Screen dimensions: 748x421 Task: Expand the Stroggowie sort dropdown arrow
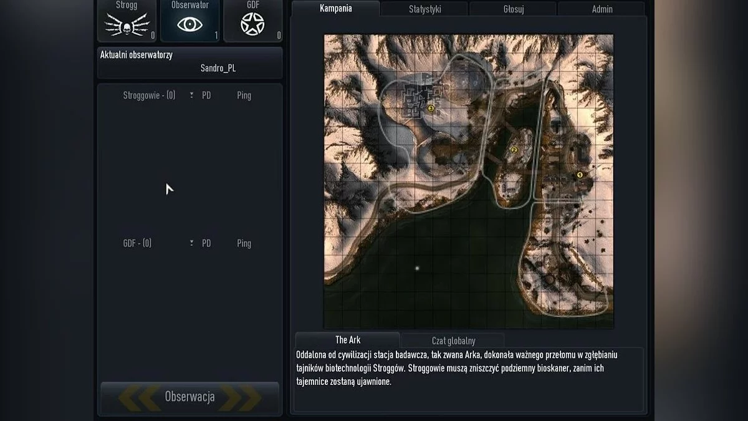tap(191, 95)
